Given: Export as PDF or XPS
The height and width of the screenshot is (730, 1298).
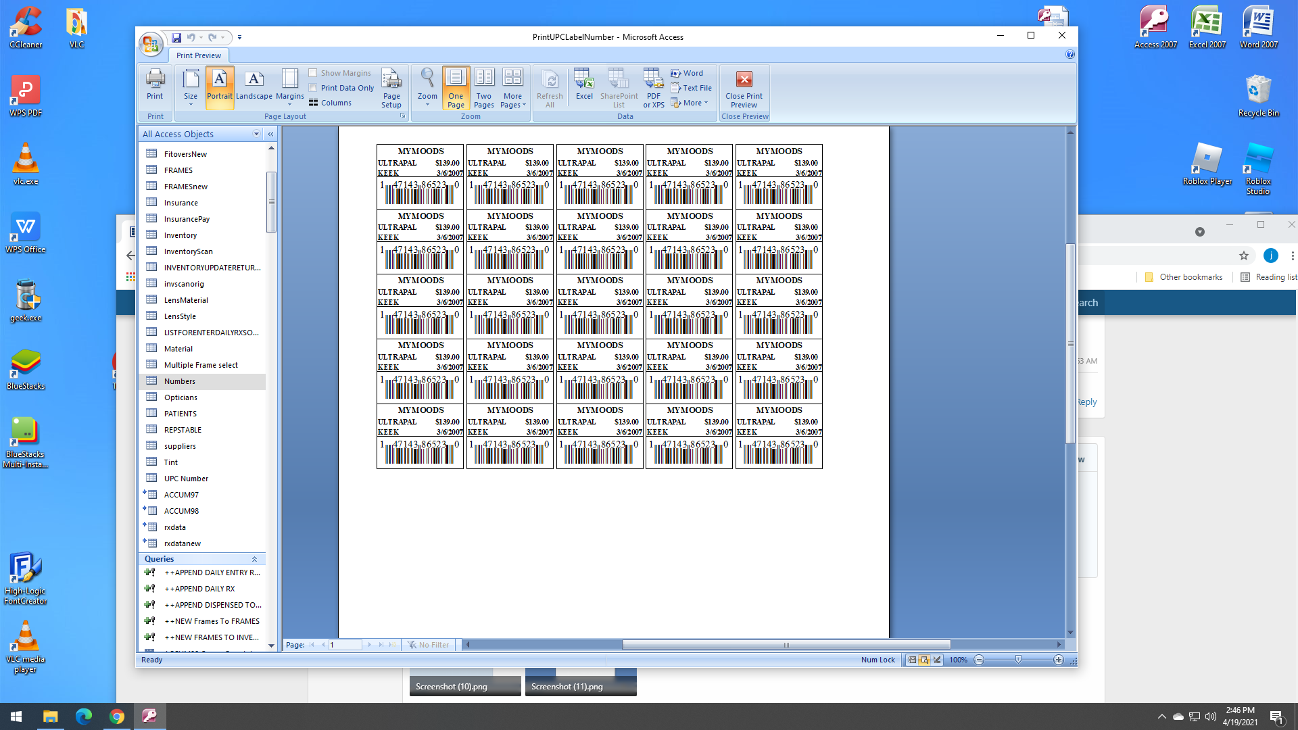Looking at the screenshot, I should 653,88.
